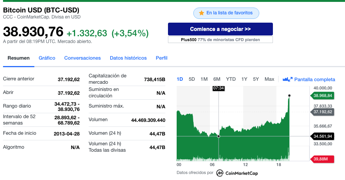Click the full screen chart icon
345x180 pixels.
click(287, 79)
